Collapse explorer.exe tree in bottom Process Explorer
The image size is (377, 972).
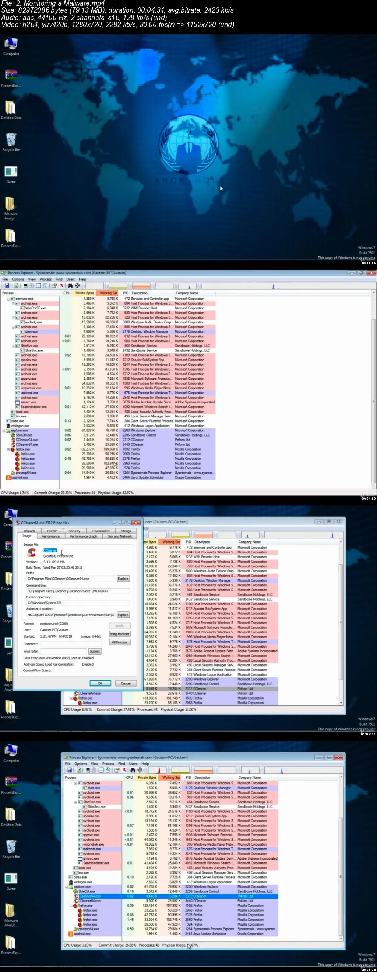tap(67, 887)
